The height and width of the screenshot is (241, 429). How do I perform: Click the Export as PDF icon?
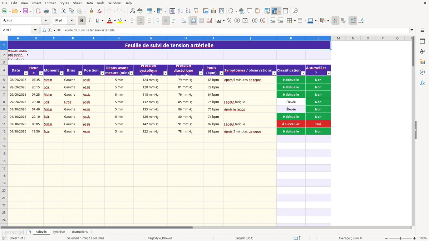tap(38, 11)
